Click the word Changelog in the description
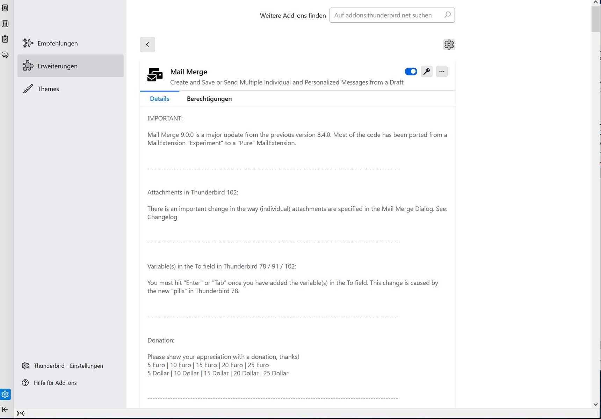Image resolution: width=601 pixels, height=419 pixels. [162, 217]
